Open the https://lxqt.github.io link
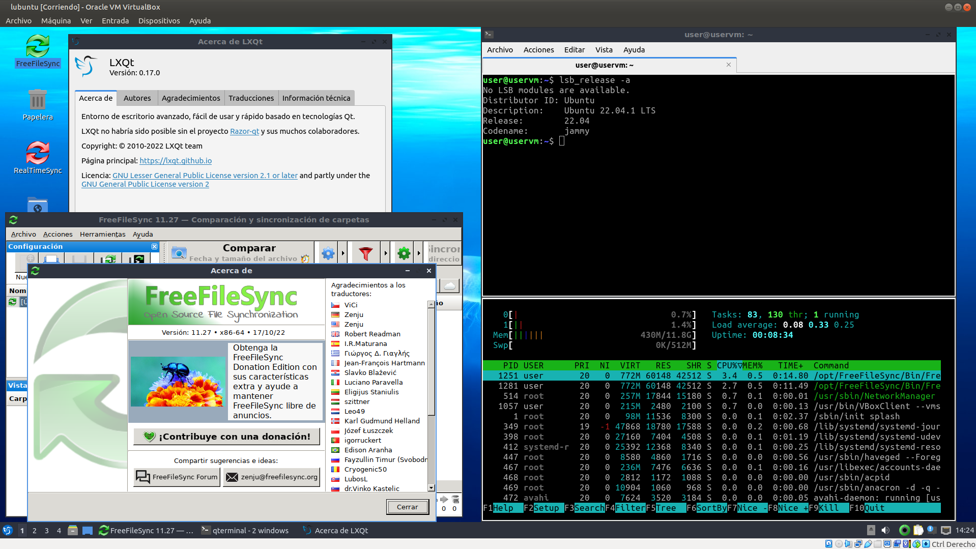Image resolution: width=976 pixels, height=549 pixels. coord(176,161)
